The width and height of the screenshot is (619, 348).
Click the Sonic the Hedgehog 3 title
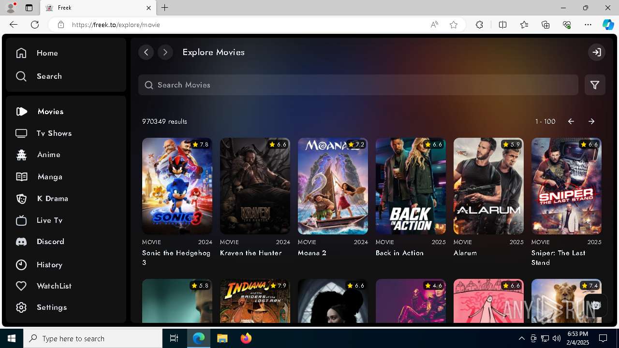(176, 258)
